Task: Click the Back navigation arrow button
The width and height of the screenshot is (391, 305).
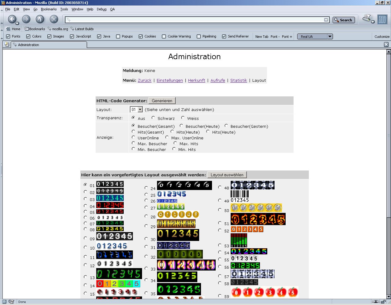Action: [x=12, y=20]
